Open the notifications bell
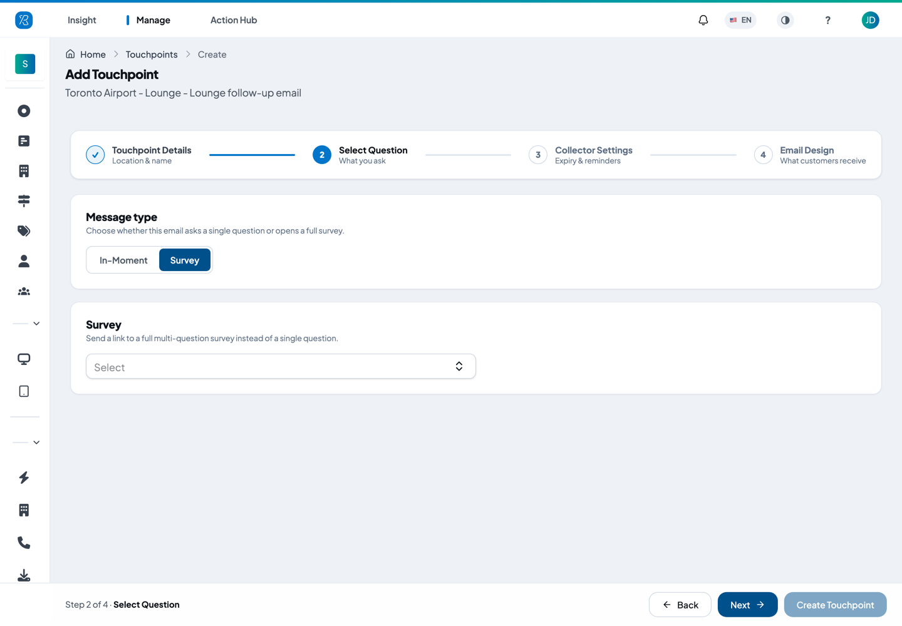Viewport: 902px width, 626px height. (x=703, y=20)
